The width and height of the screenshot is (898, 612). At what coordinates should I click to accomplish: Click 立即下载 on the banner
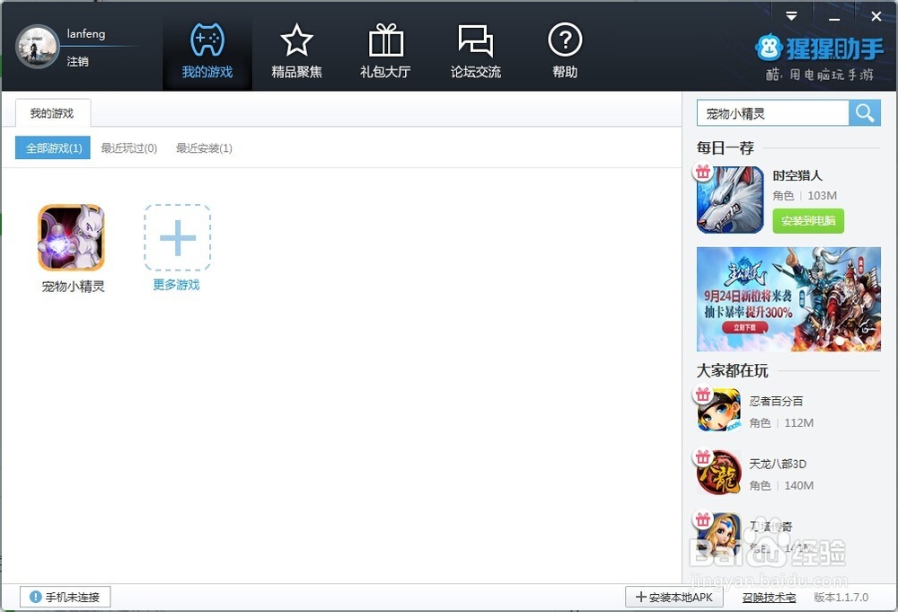(744, 327)
